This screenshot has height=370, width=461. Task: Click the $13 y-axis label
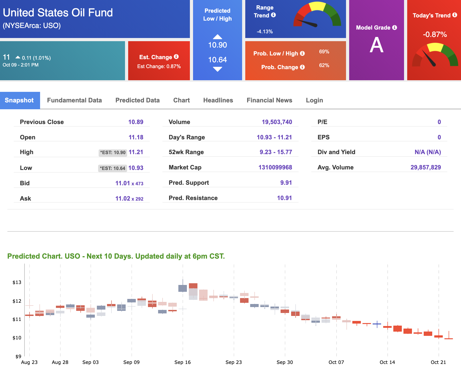pyautogui.click(x=17, y=282)
